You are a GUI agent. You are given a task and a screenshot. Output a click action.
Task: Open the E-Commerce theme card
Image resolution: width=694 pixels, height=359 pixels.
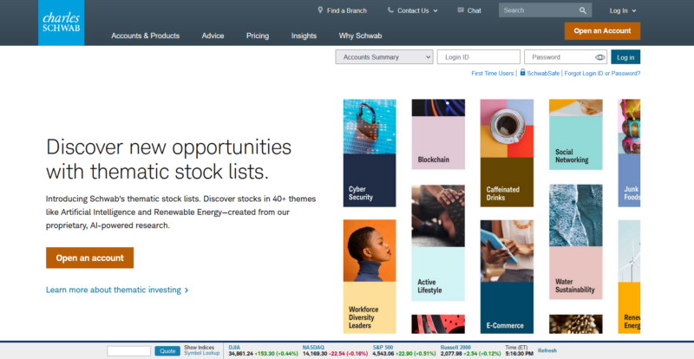[x=507, y=277]
